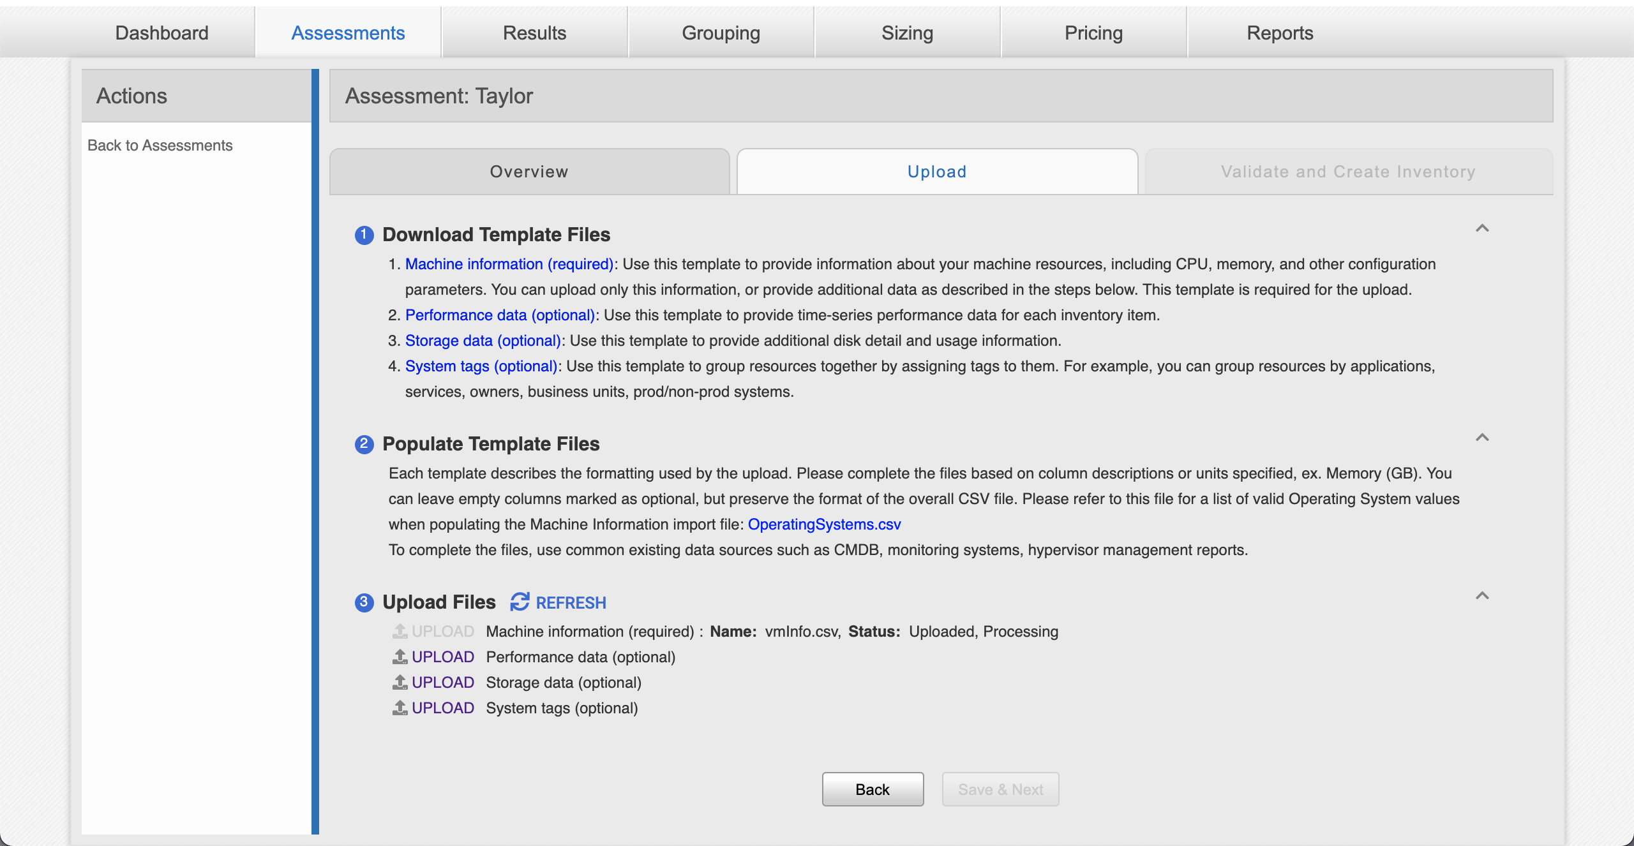The width and height of the screenshot is (1634, 846).
Task: Click the Save & Next button
Action: [x=1000, y=789]
